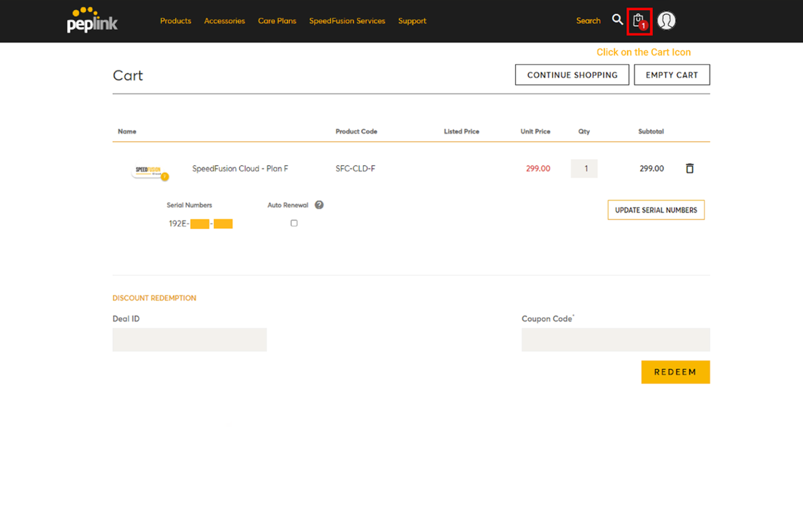Viewport: 803px width, 521px height.
Task: Open the shopping cart icon
Action: (639, 21)
